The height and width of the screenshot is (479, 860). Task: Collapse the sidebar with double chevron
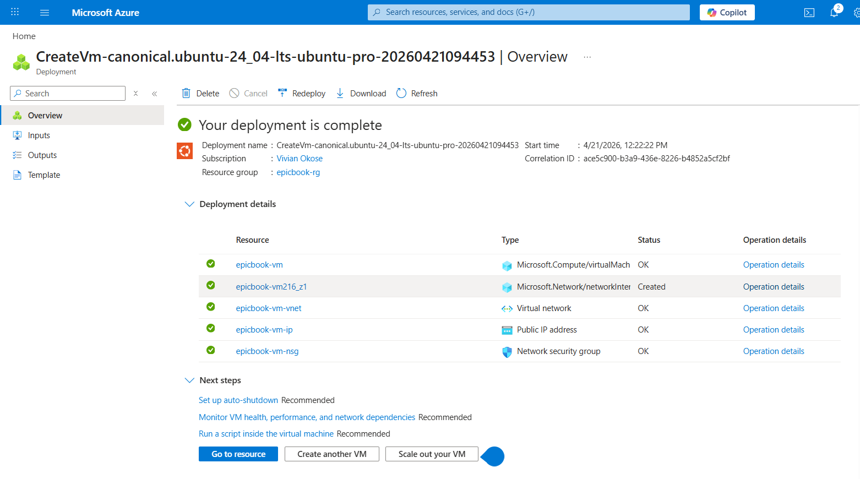(155, 94)
